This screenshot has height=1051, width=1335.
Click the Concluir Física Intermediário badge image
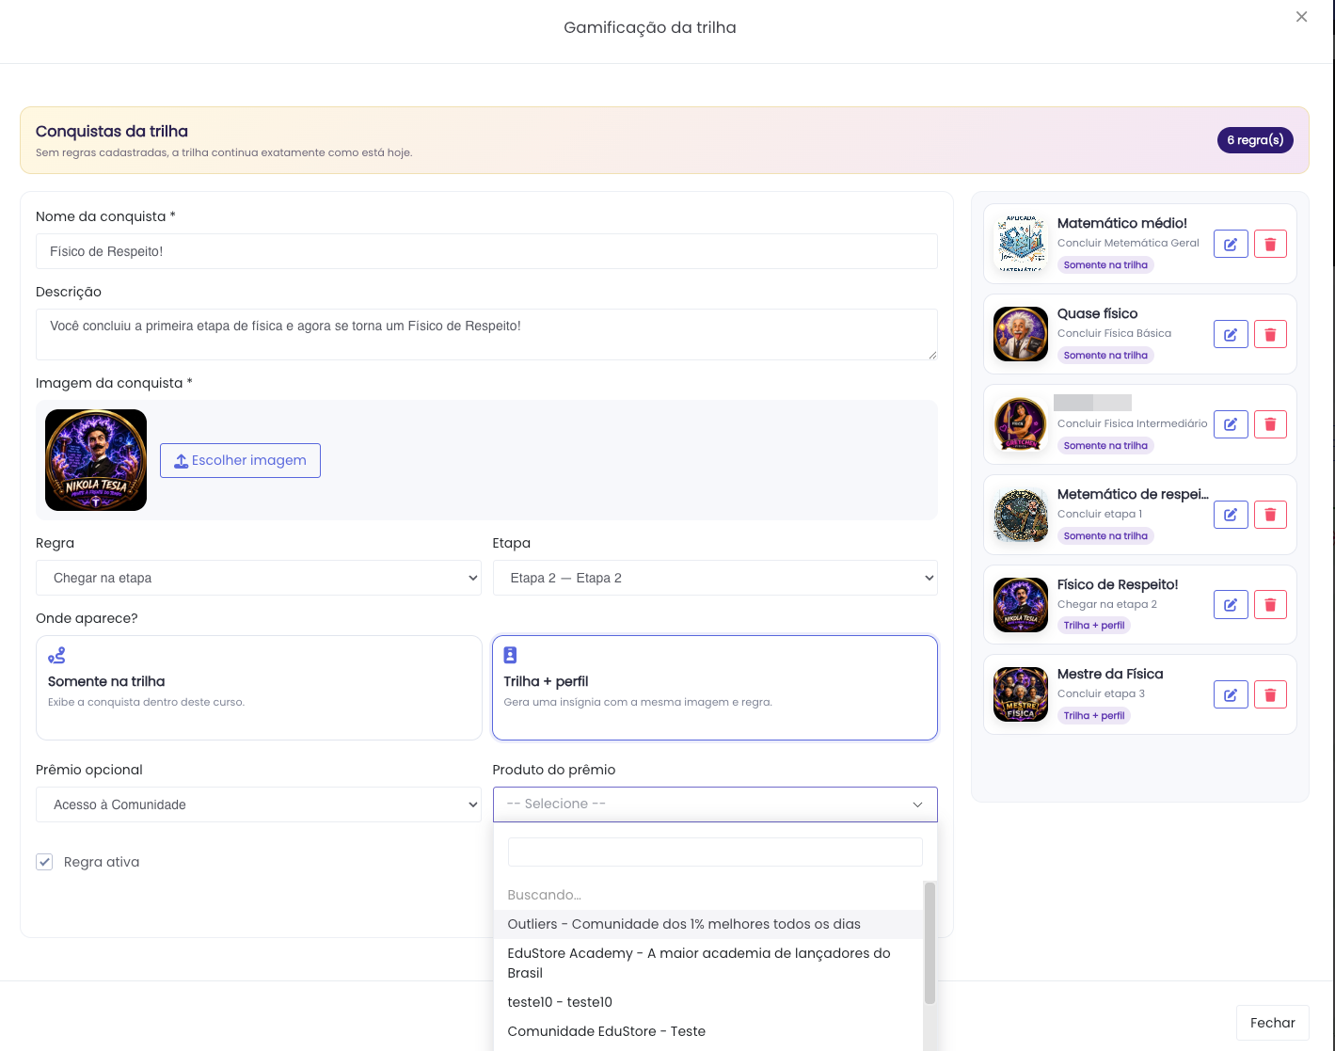point(1021,424)
